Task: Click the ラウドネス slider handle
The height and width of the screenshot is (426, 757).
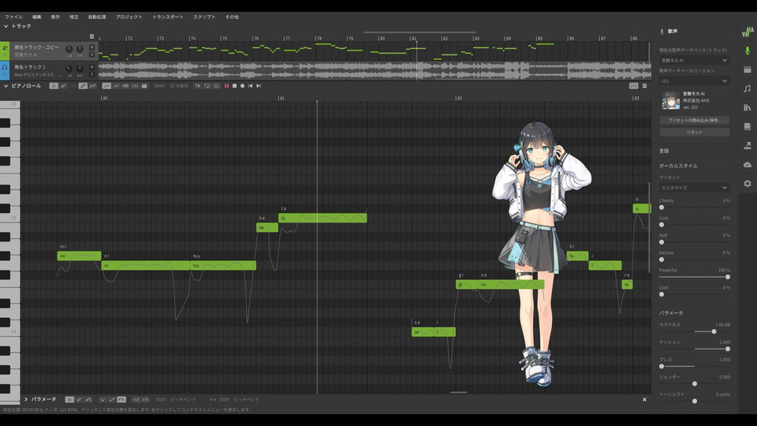Action: [714, 331]
